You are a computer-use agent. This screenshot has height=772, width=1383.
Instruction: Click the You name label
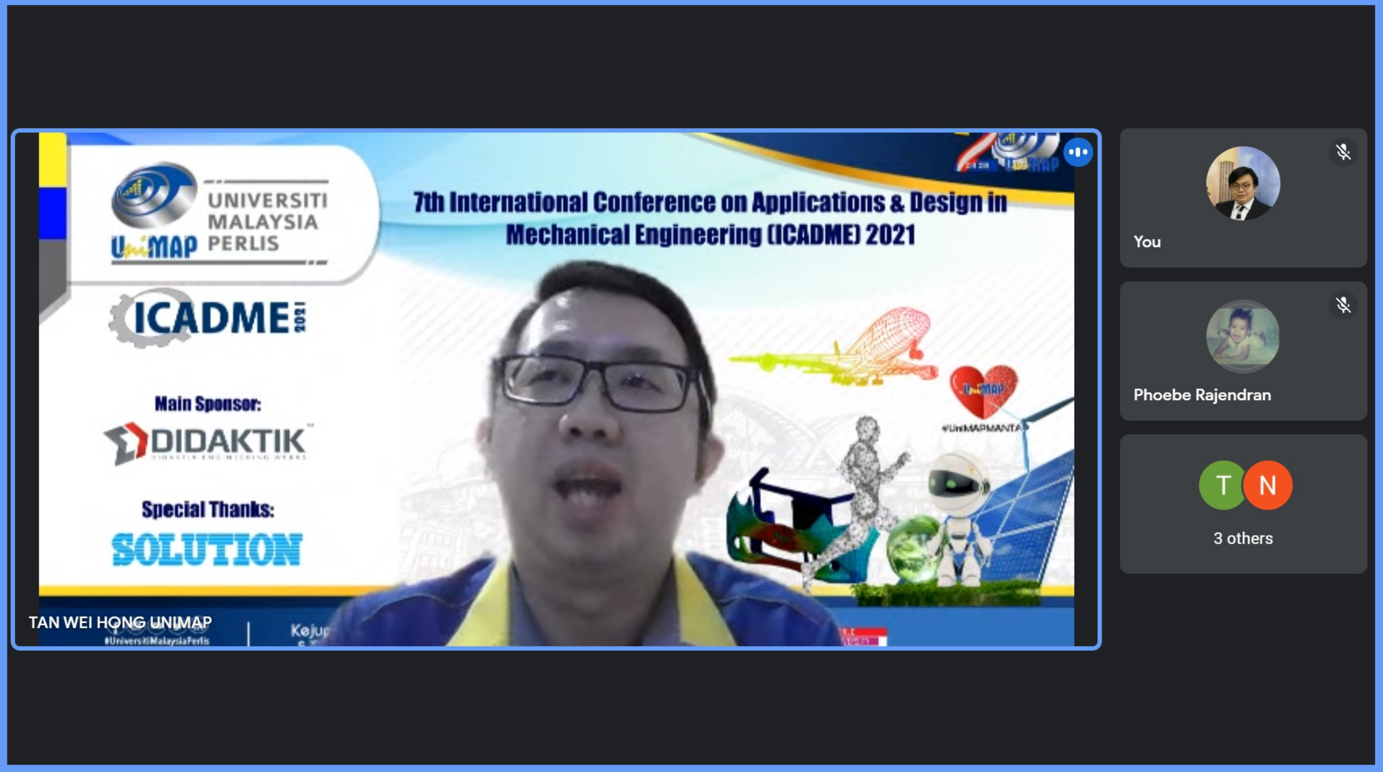click(1147, 242)
